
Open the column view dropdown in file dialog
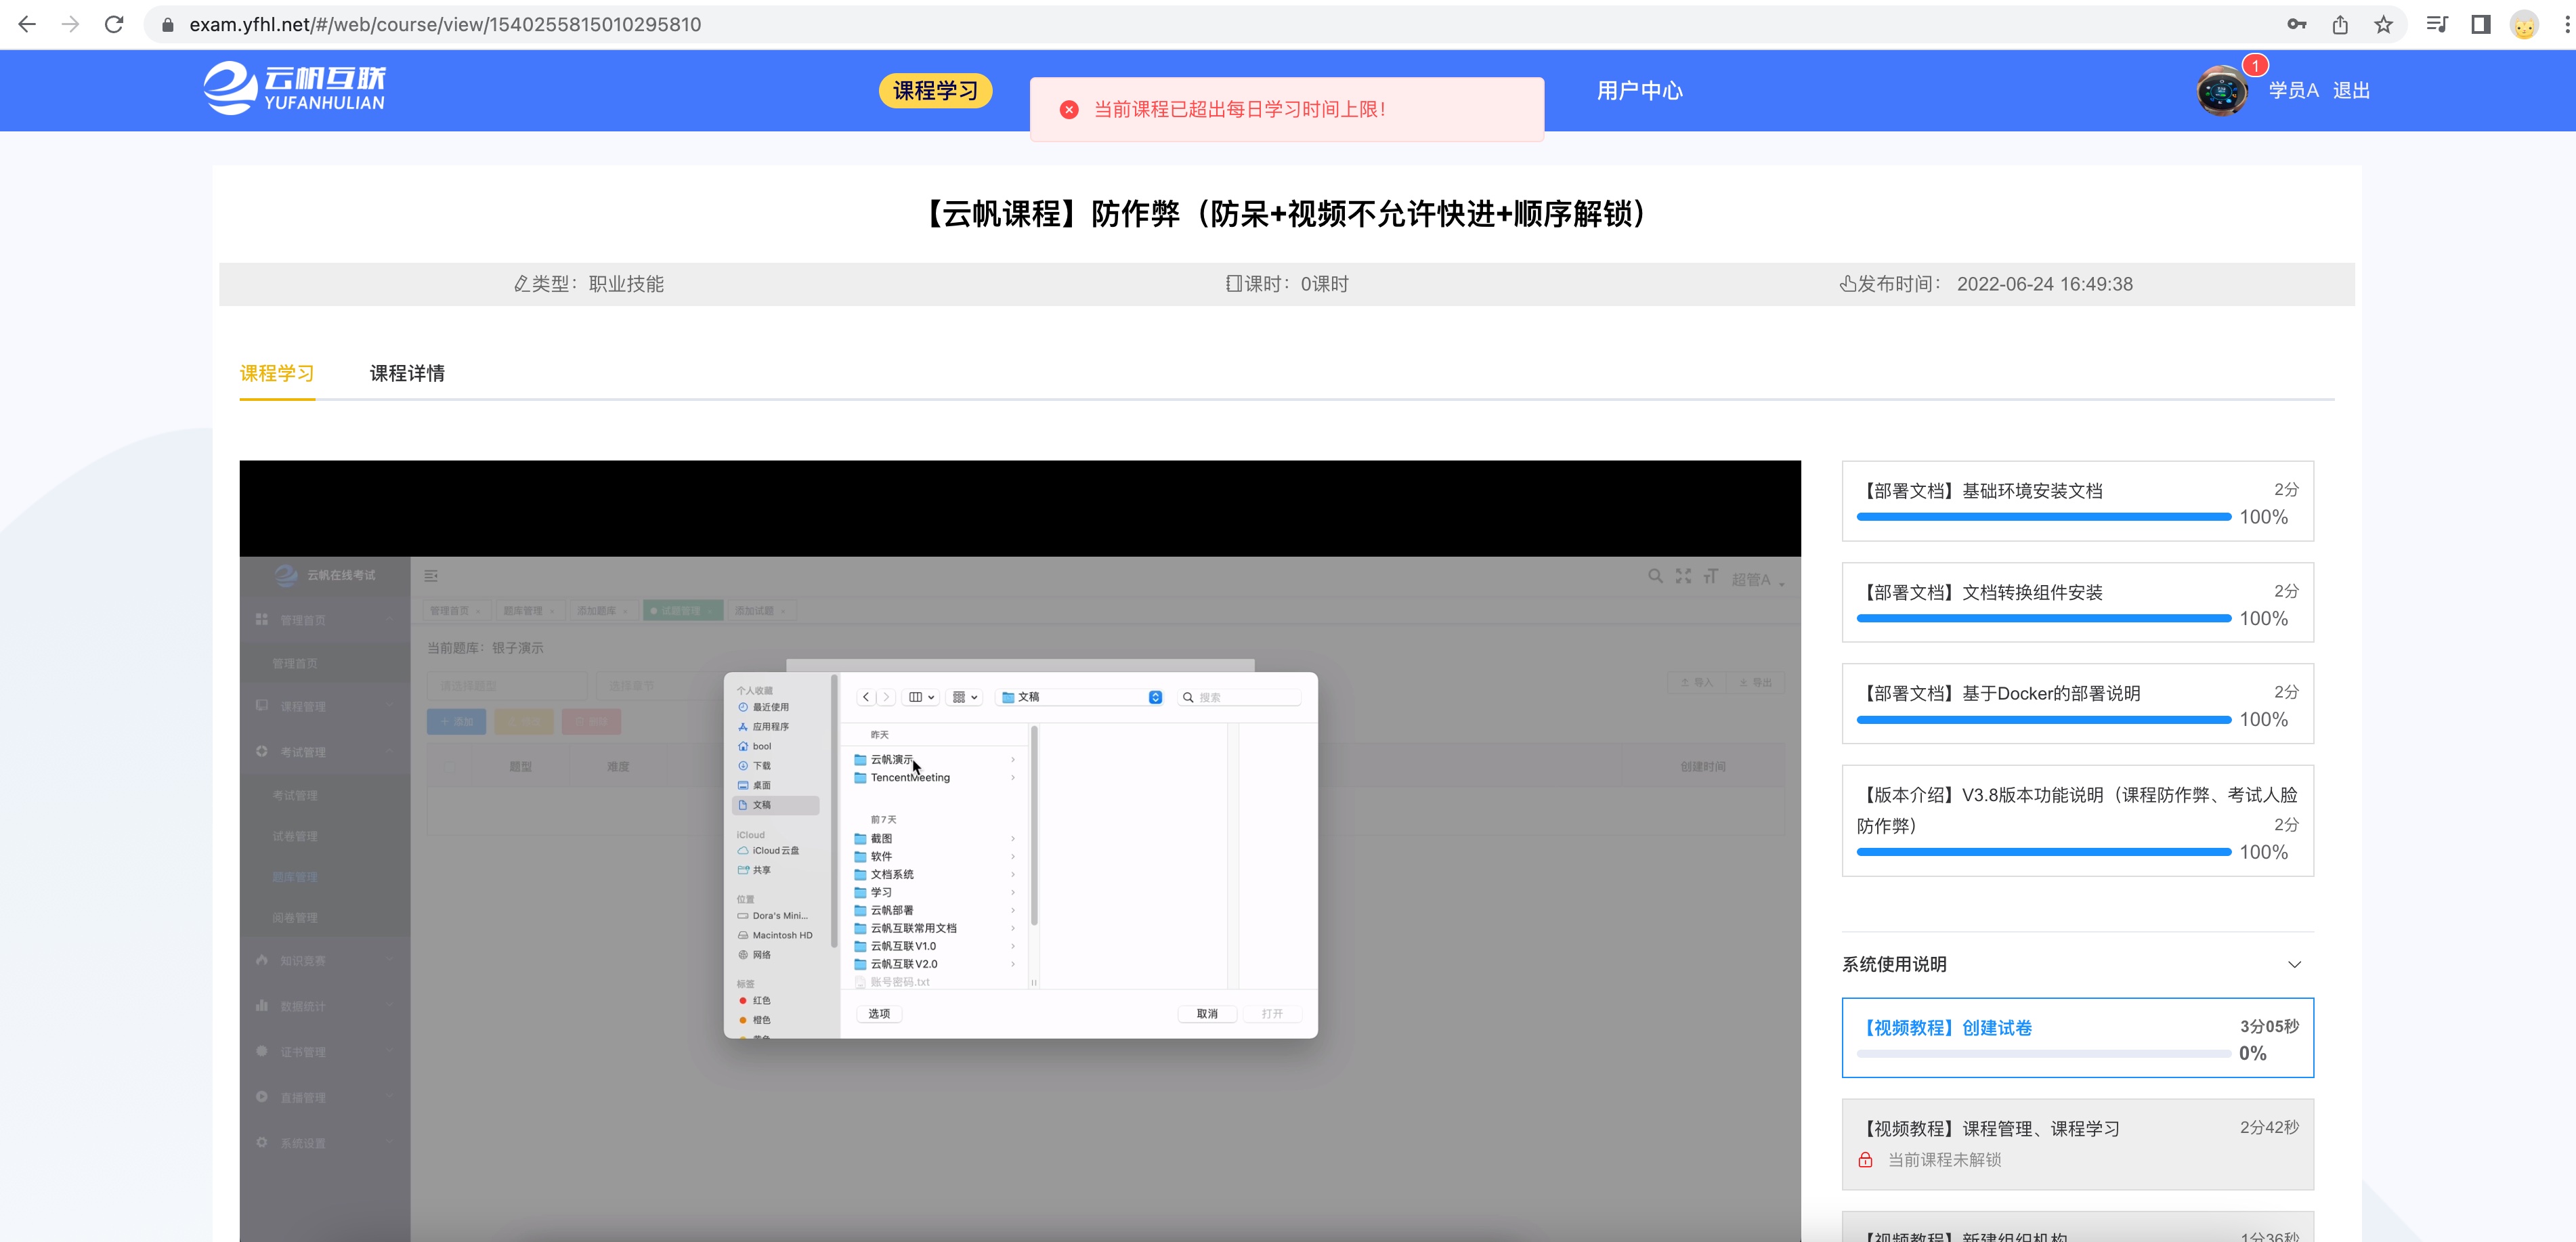coord(921,697)
